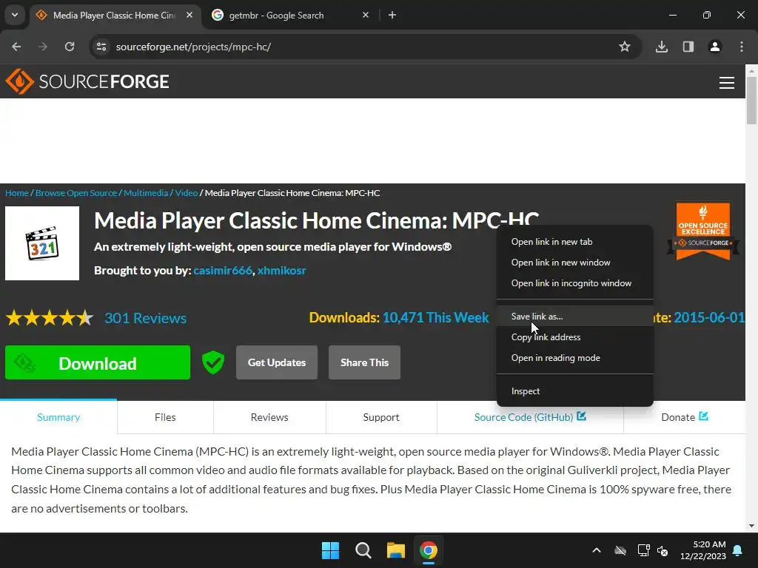Viewport: 758px width, 568px height.
Task: Open the tab search dropdown arrow
Action: pos(15,15)
